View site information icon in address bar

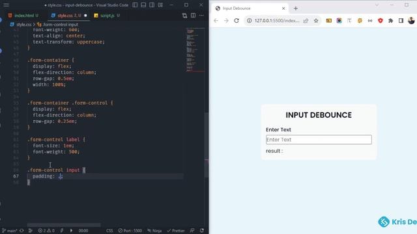[249, 20]
